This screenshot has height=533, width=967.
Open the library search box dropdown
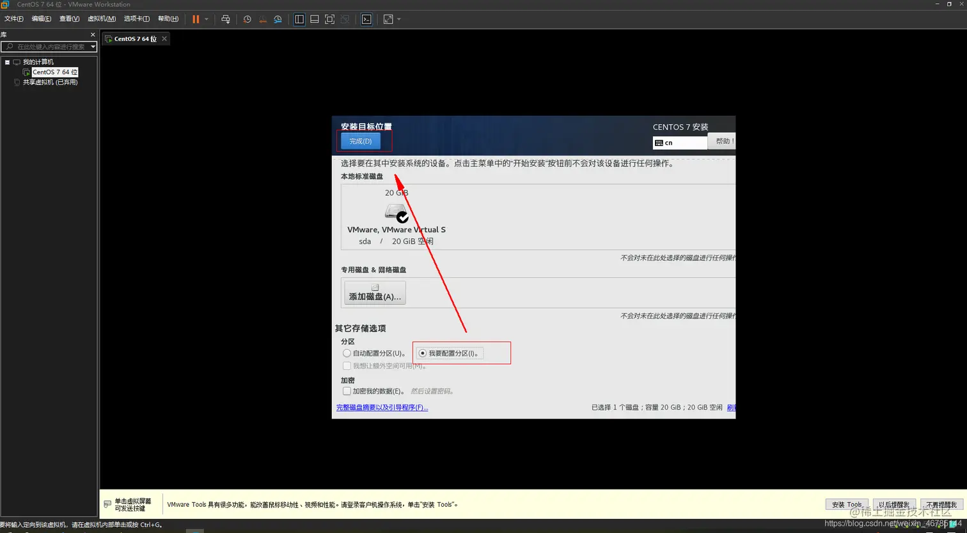click(x=93, y=47)
